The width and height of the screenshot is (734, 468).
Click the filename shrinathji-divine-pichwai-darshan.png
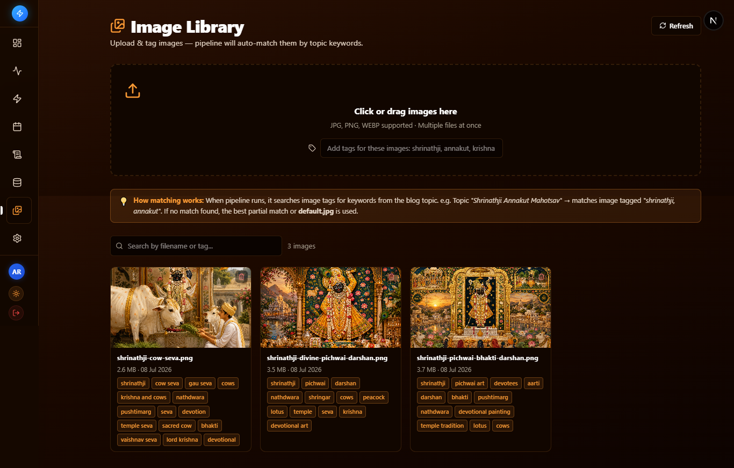coord(327,358)
